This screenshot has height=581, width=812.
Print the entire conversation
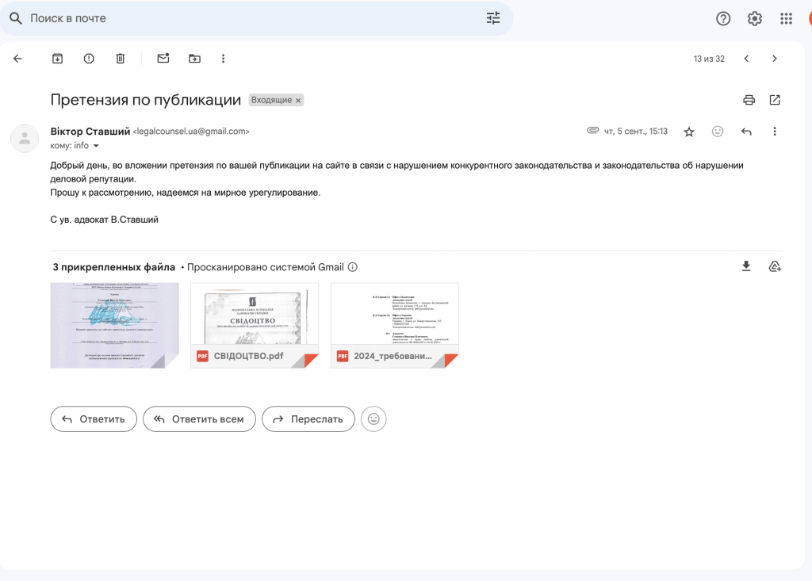click(x=749, y=100)
